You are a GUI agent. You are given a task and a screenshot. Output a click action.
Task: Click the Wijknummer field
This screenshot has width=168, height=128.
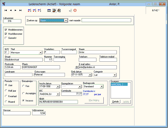pyautogui.click(x=39, y=113)
